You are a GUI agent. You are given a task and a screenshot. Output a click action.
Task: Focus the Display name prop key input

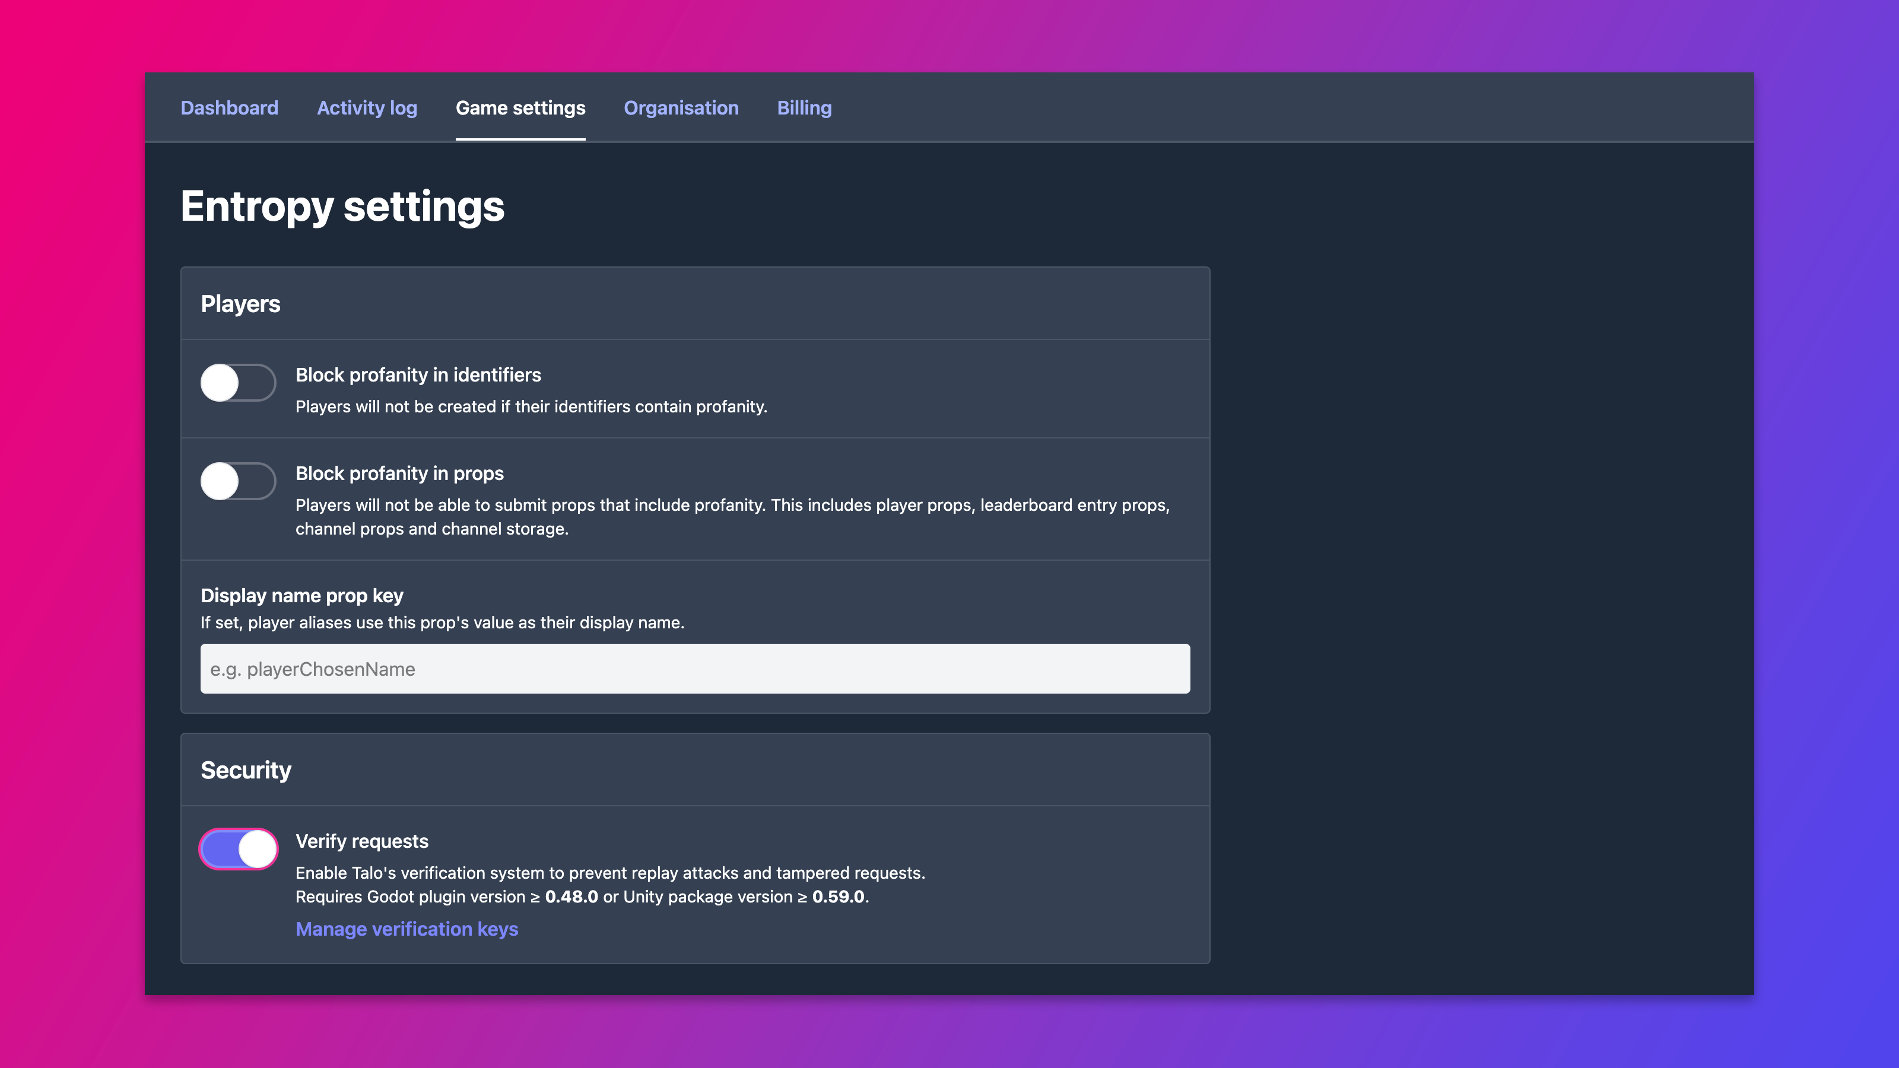point(695,669)
